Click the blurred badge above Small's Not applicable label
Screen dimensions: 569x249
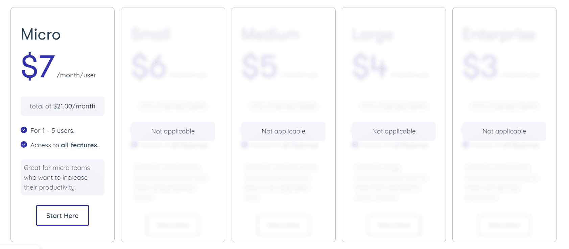click(x=173, y=106)
